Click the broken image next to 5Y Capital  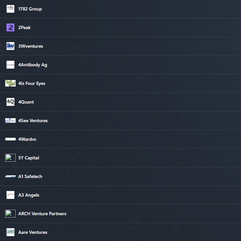[10, 158]
